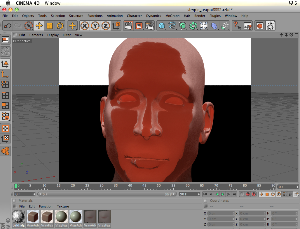300x229 pixels.
Task: Lock the X axis with the X axis icon
Action: pos(84,26)
